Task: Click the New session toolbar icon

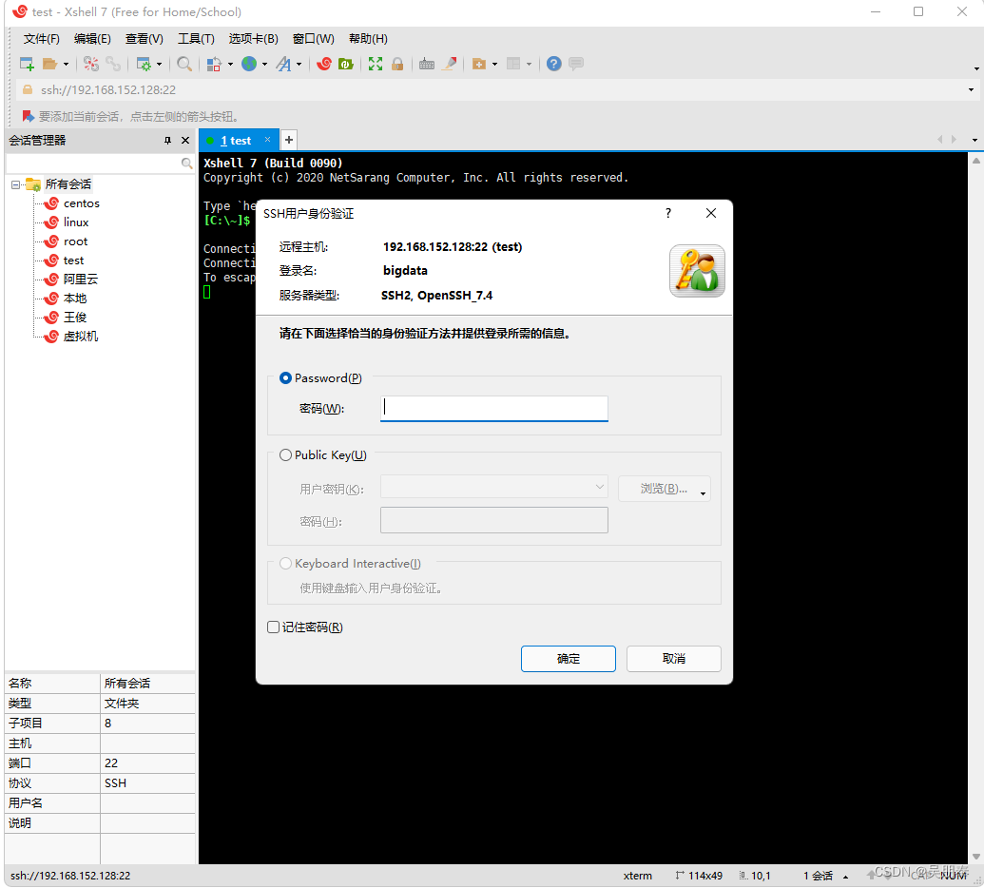Action: [27, 64]
